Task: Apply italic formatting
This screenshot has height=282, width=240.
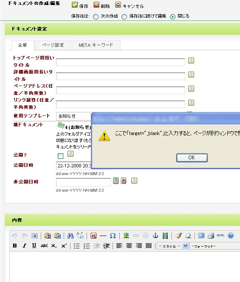Action: (24, 246)
